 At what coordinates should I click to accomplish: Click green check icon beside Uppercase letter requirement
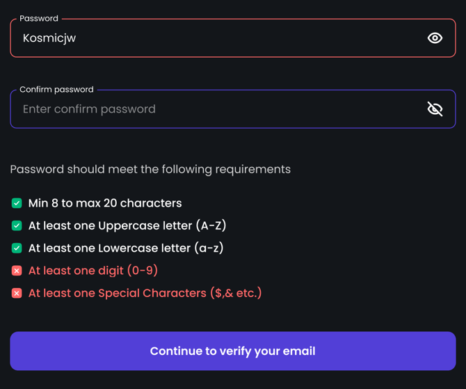point(17,225)
